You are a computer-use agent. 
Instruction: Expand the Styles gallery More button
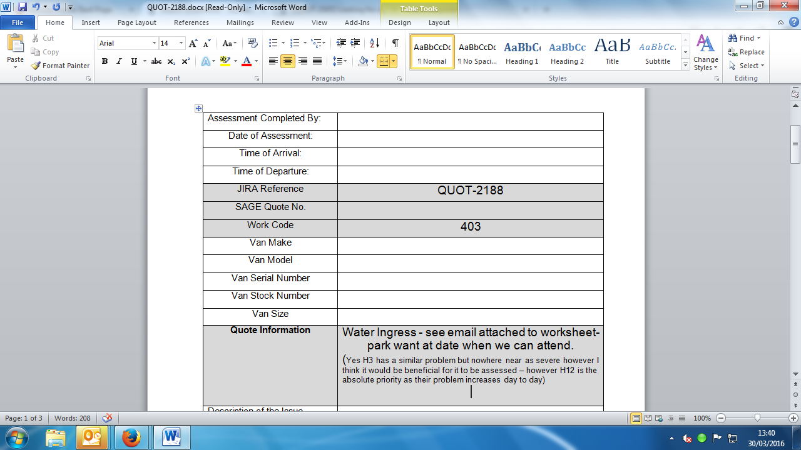point(686,65)
